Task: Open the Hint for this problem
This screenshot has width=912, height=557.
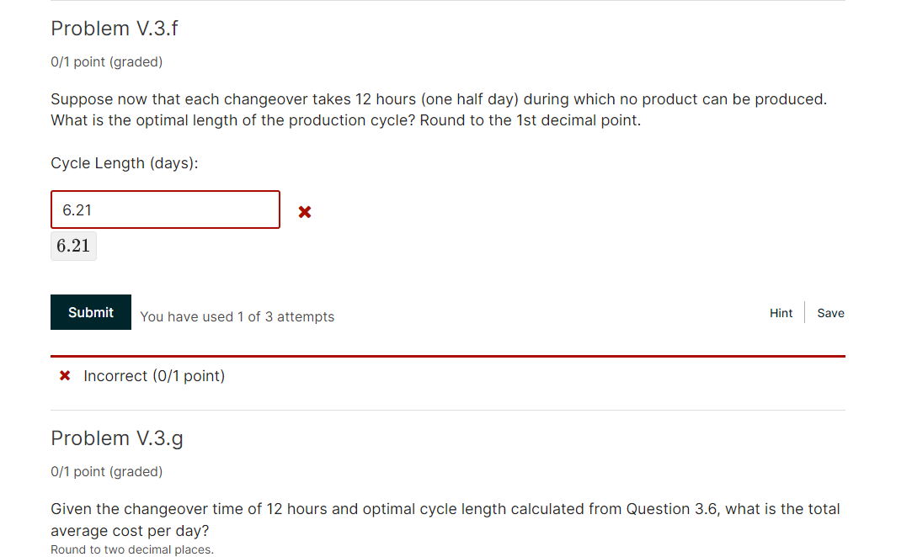Action: click(781, 312)
